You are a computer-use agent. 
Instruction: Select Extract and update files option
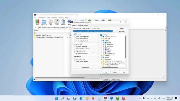81,39
